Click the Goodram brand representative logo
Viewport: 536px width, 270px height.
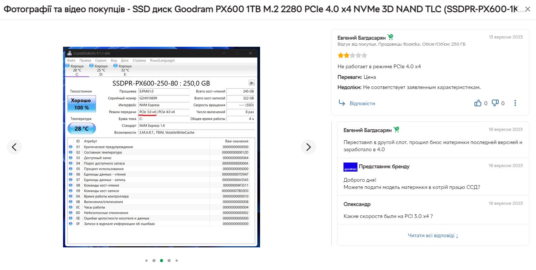click(x=350, y=167)
